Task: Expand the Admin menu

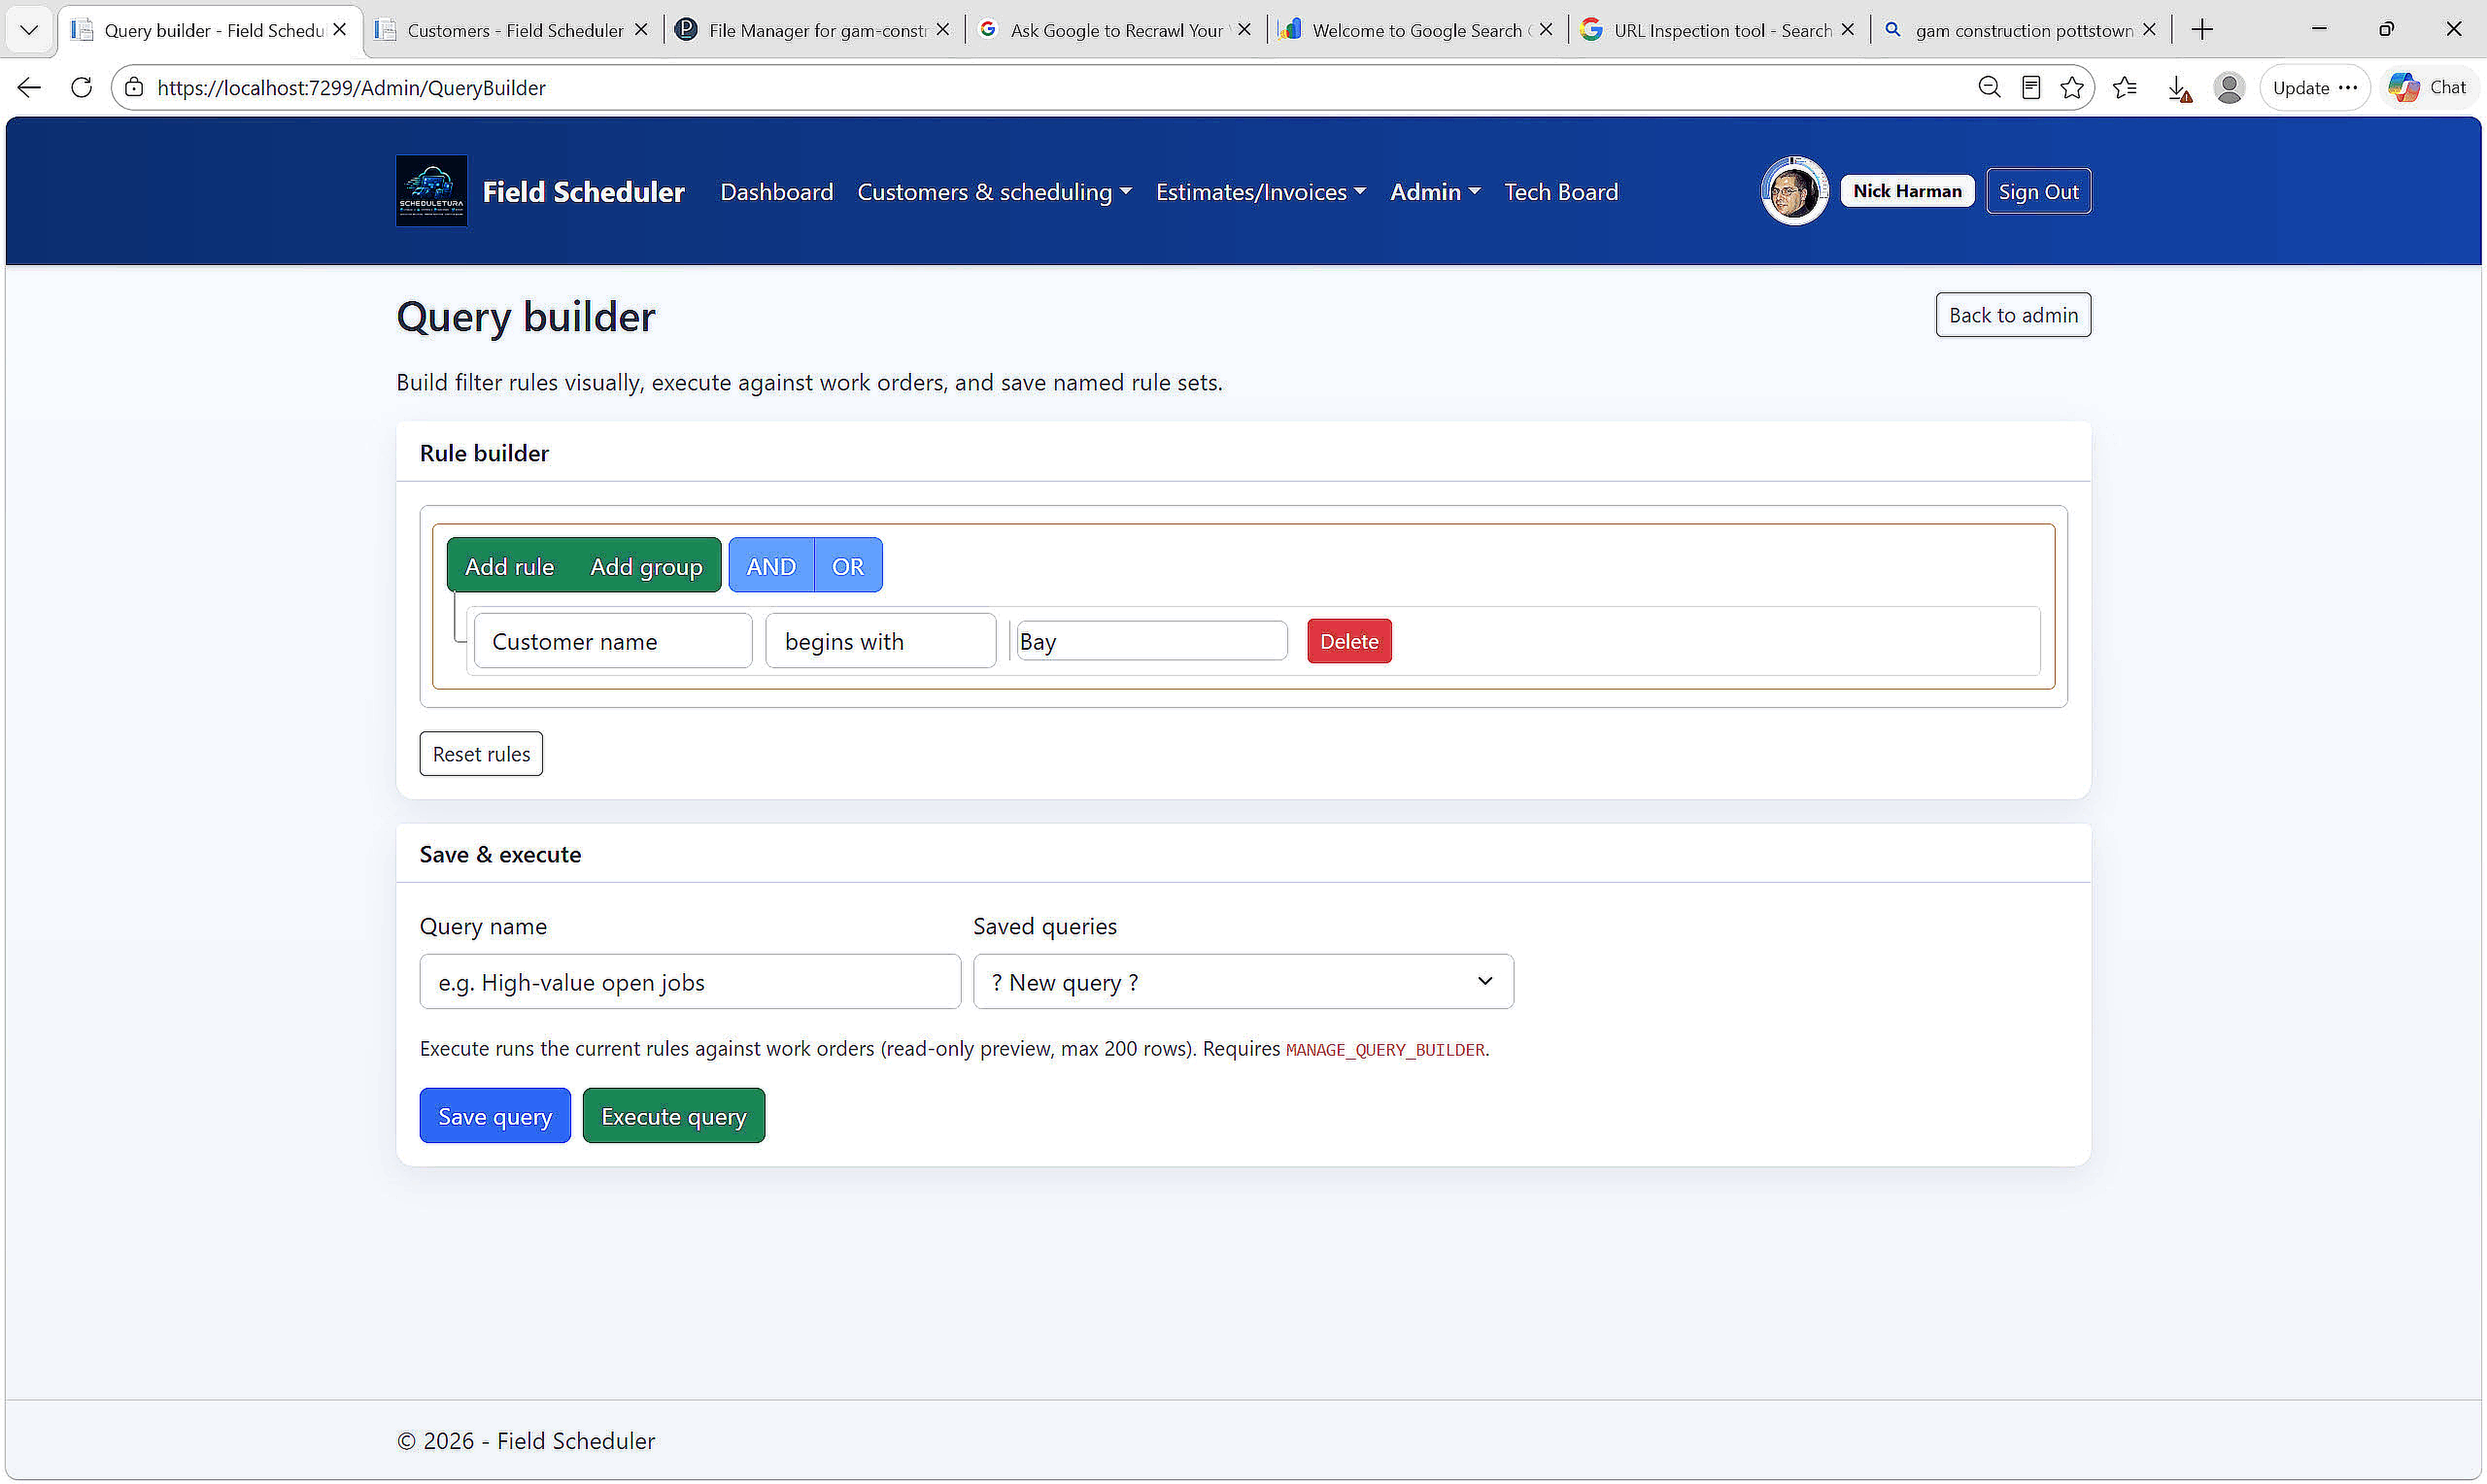Action: [x=1435, y=192]
